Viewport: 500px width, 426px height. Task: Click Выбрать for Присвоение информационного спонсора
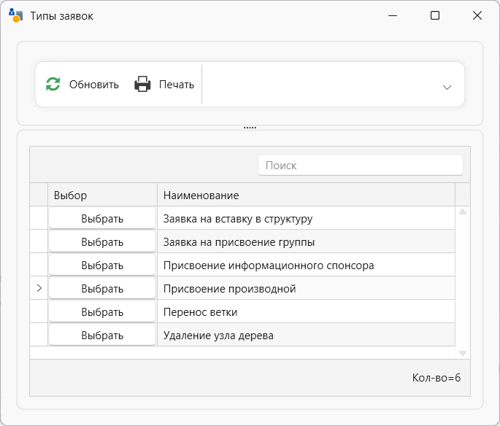102,265
